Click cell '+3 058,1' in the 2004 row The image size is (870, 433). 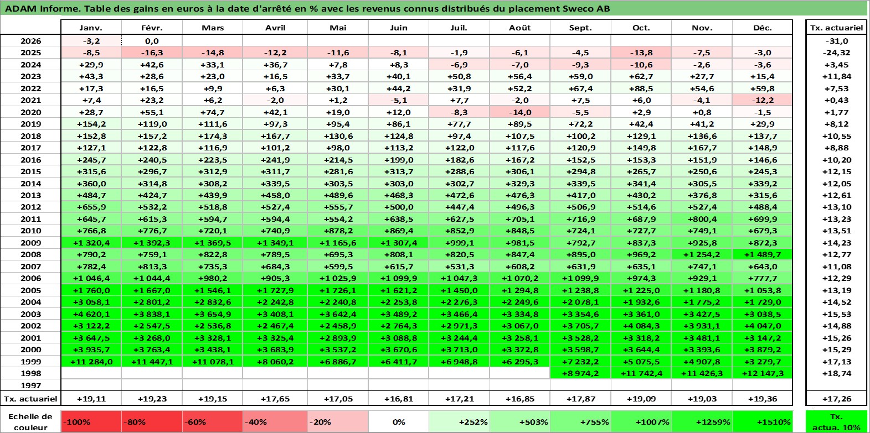pos(91,302)
